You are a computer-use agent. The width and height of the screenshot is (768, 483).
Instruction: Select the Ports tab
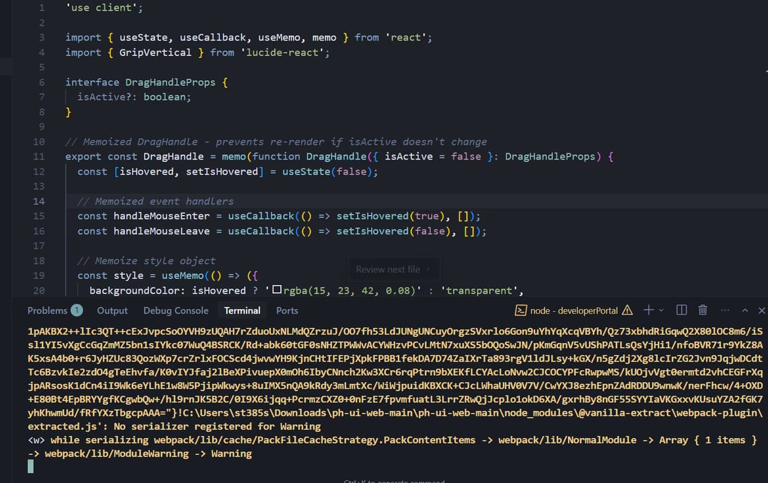[286, 310]
